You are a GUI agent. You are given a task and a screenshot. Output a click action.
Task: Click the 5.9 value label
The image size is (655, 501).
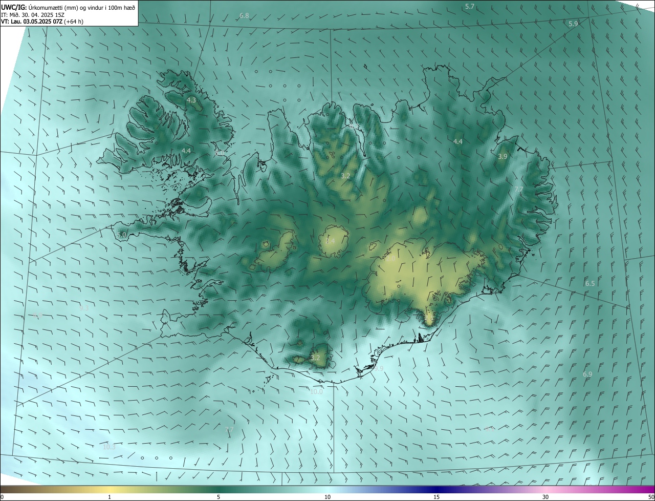(x=573, y=24)
